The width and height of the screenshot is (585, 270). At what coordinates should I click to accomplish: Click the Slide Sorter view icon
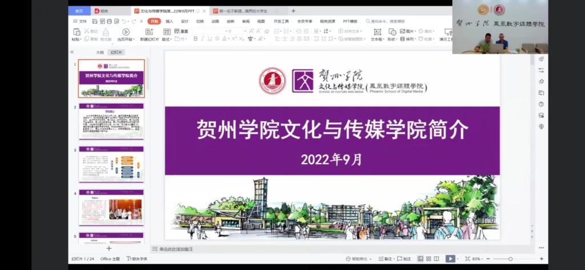[x=428, y=259]
